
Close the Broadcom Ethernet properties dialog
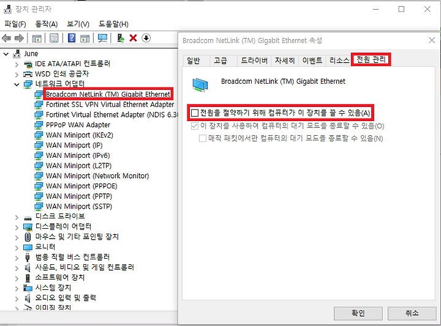click(x=432, y=40)
